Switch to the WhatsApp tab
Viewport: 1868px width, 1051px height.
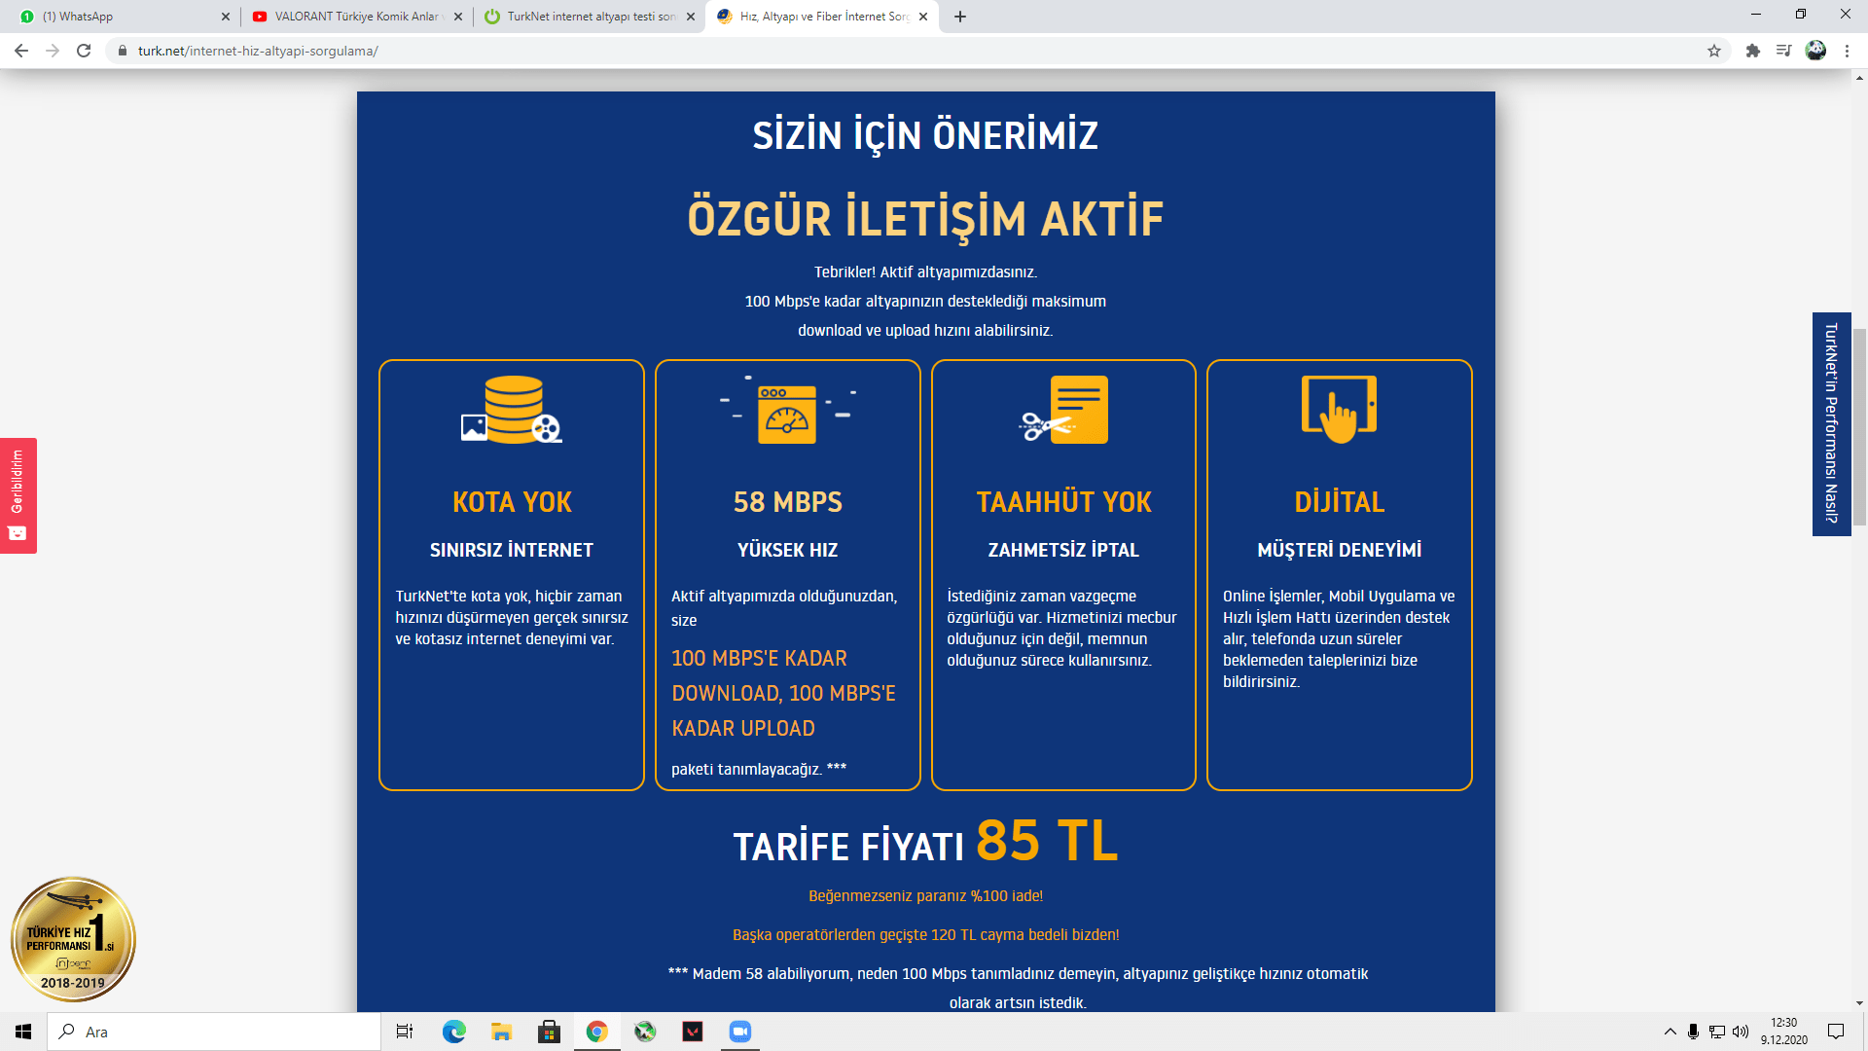pos(117,17)
